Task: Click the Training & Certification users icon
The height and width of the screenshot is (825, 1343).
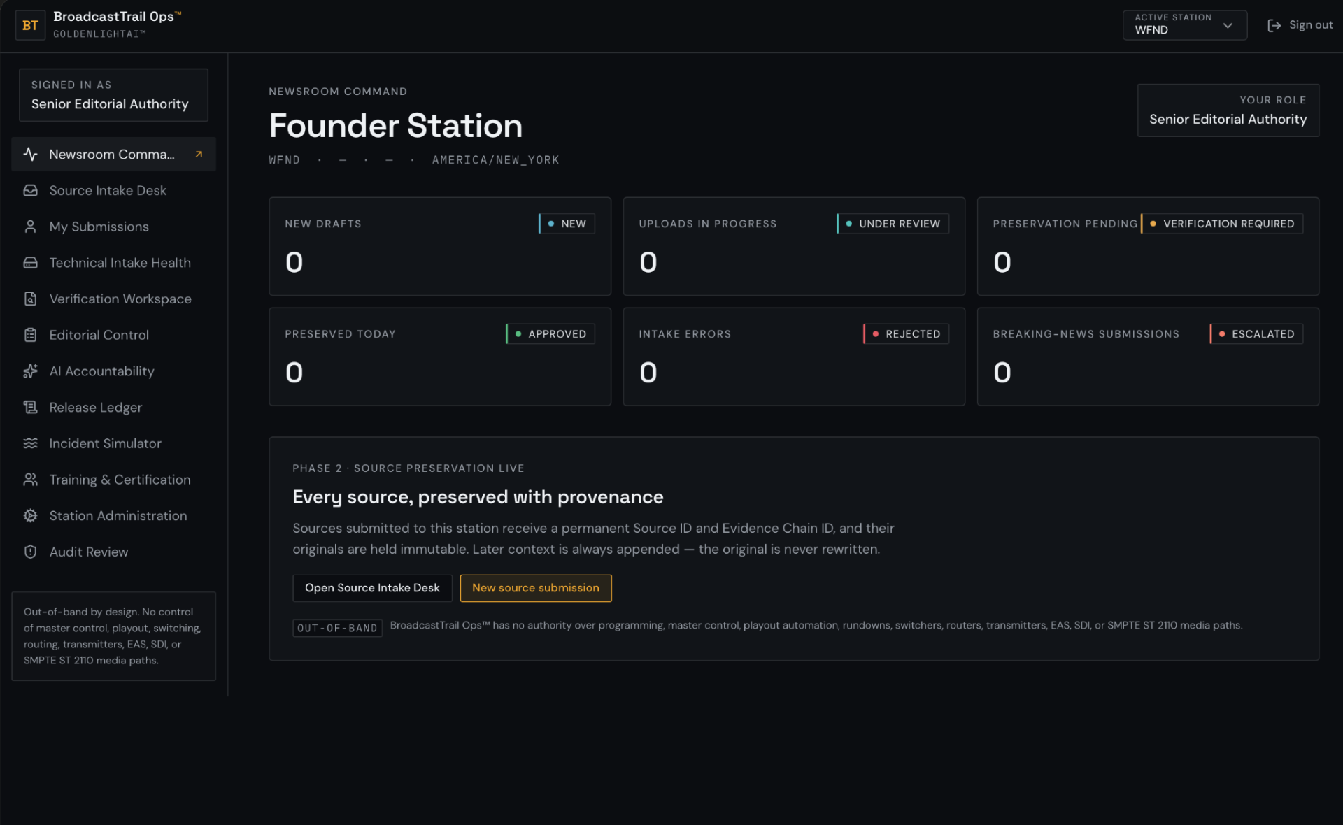Action: coord(30,480)
